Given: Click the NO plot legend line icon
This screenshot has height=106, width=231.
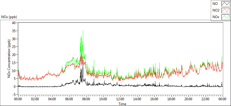Looking at the screenshot, I should coord(226,3).
